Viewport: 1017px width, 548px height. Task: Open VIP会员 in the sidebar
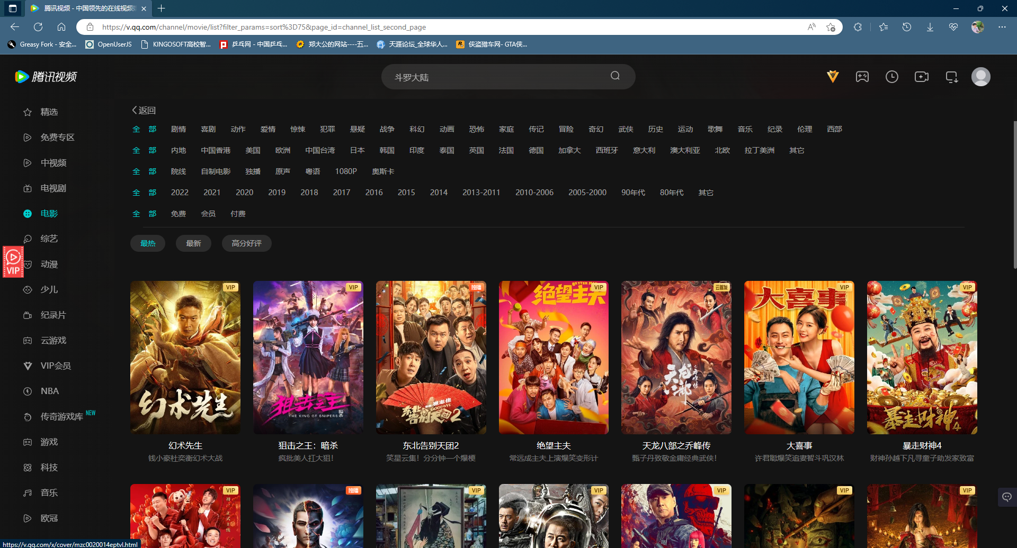click(55, 366)
